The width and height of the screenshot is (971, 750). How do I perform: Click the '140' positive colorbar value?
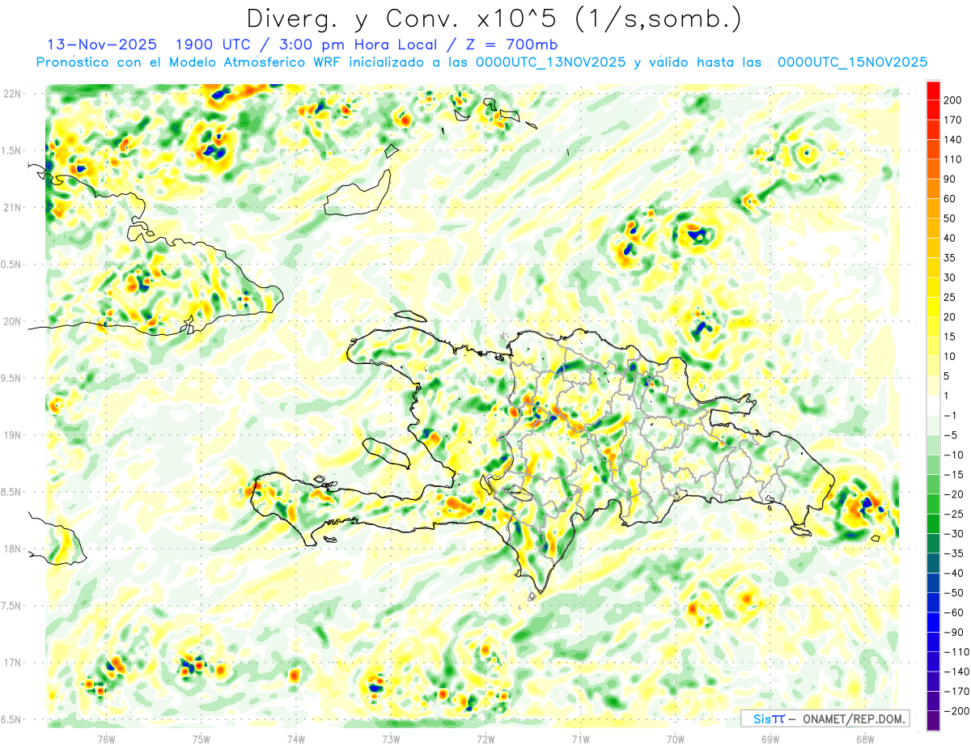coord(952,140)
